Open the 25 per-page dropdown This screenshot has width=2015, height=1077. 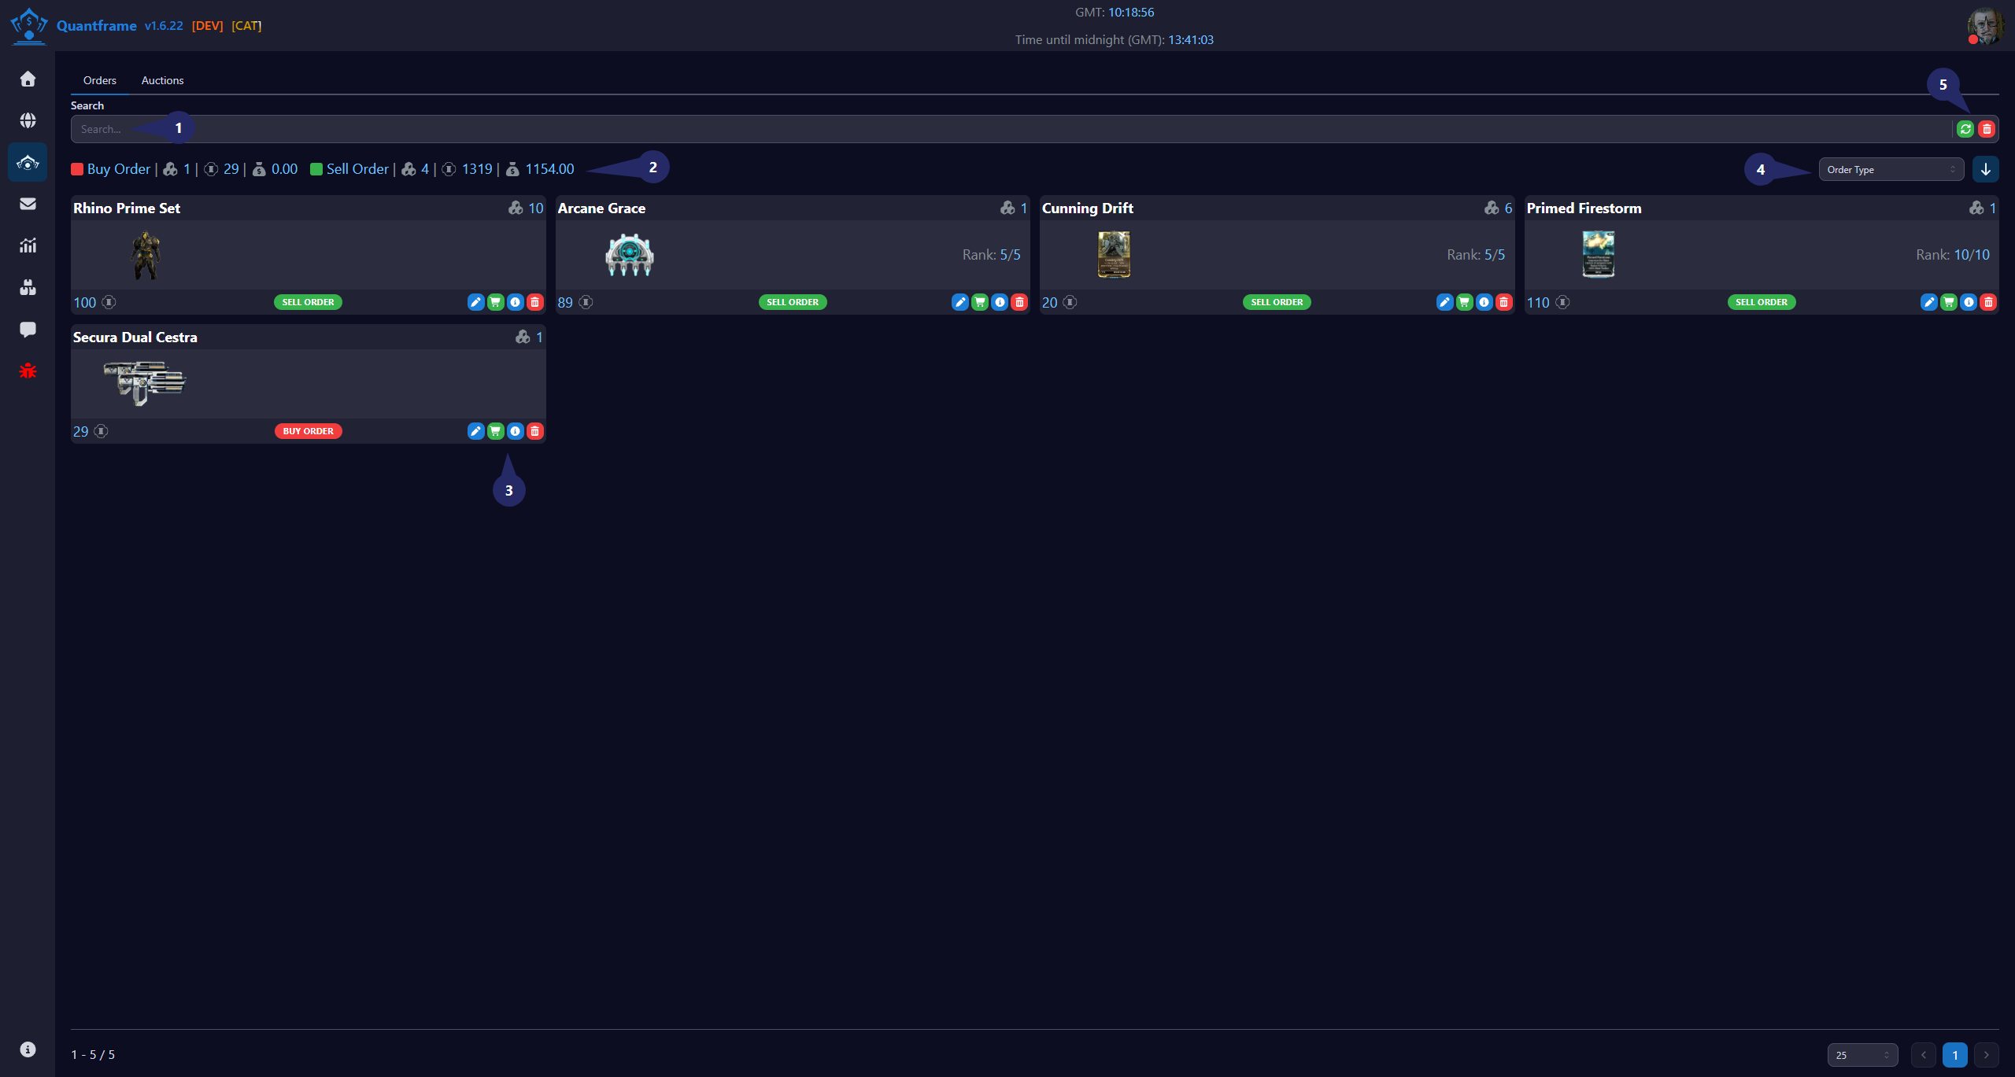[1862, 1055]
